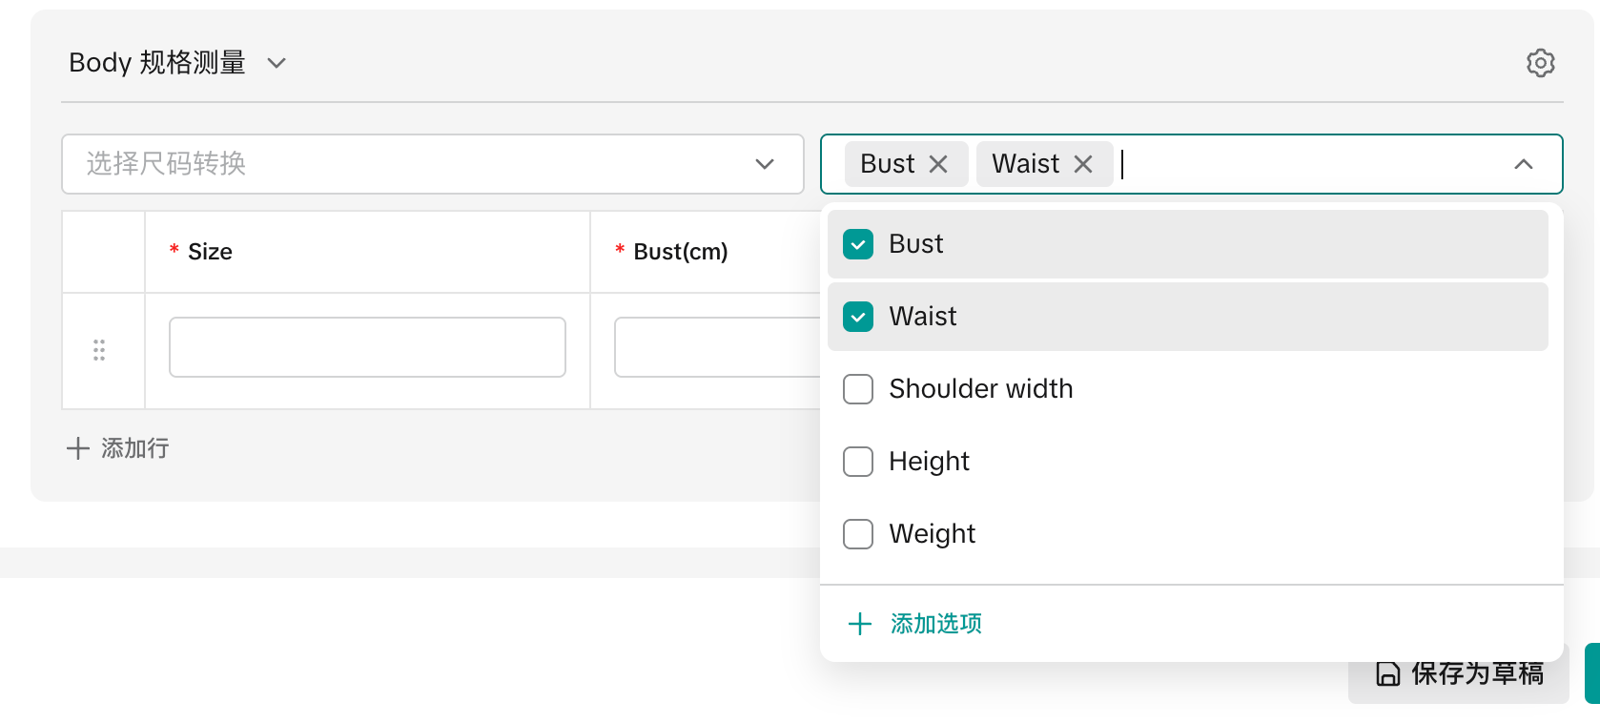The width and height of the screenshot is (1600, 723).
Task: Click the plus icon beside 添加选项
Action: coord(860,624)
